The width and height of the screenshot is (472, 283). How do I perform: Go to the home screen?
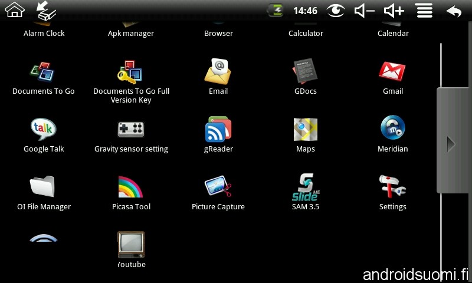click(15, 9)
